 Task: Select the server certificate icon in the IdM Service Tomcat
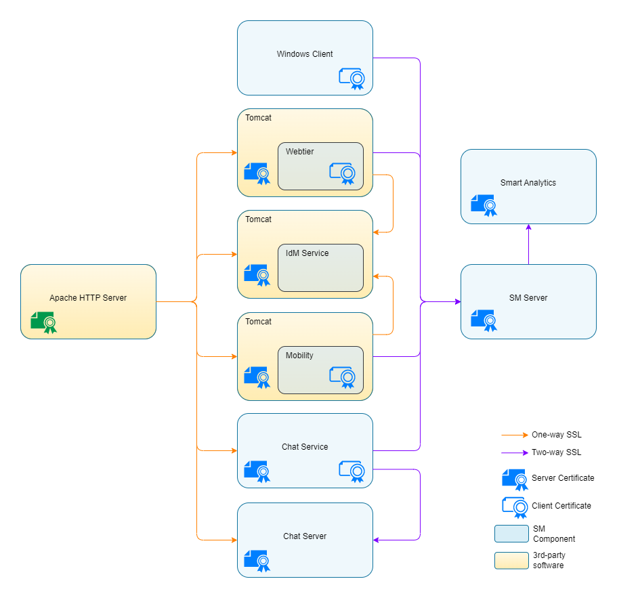point(257,274)
